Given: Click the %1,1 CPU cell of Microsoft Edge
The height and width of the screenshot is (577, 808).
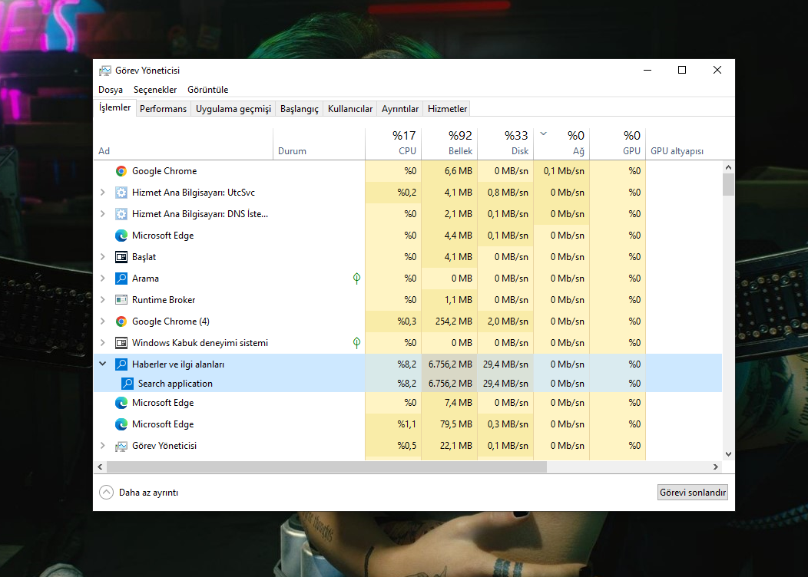Looking at the screenshot, I should point(393,424).
